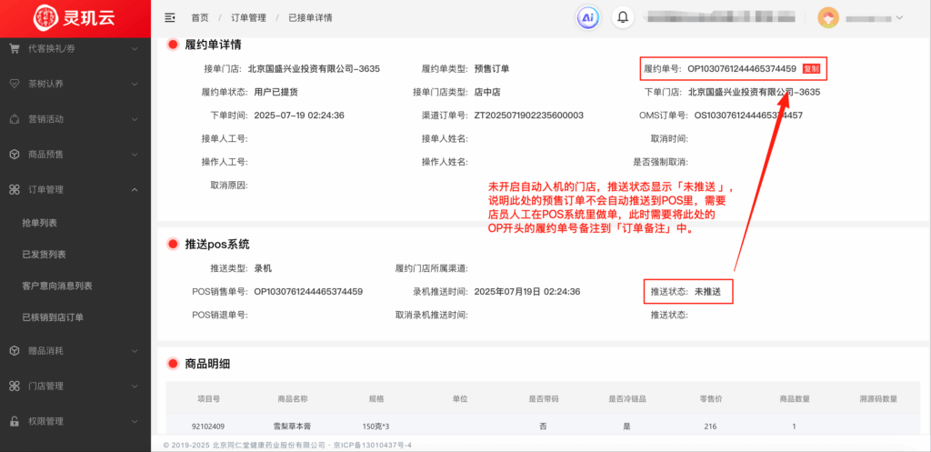Click the shopping cart icon for 代客换礼/券
The height and width of the screenshot is (452, 931).
(x=15, y=49)
